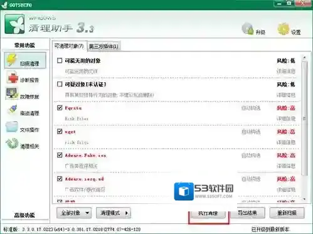
Task: Uncheck the uget item checkbox
Action: pyautogui.click(x=60, y=131)
